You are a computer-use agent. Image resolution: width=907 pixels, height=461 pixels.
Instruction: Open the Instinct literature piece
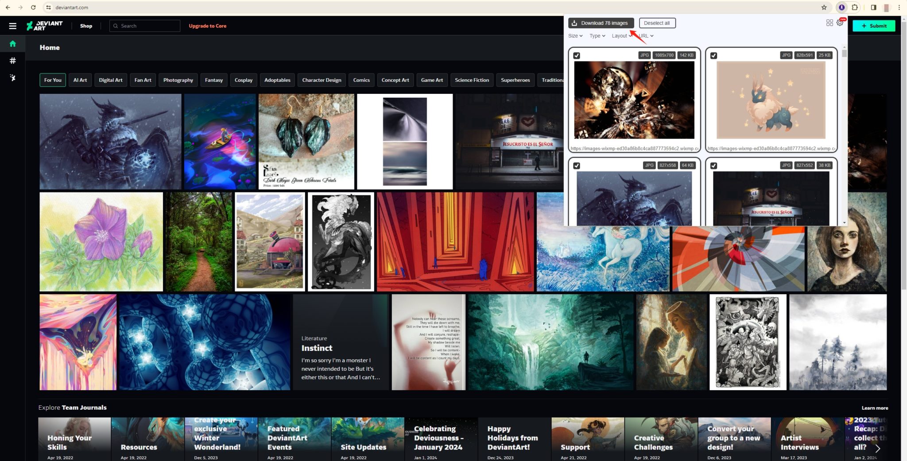(317, 348)
